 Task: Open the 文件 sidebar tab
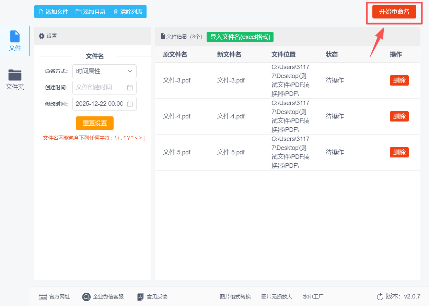(15, 41)
